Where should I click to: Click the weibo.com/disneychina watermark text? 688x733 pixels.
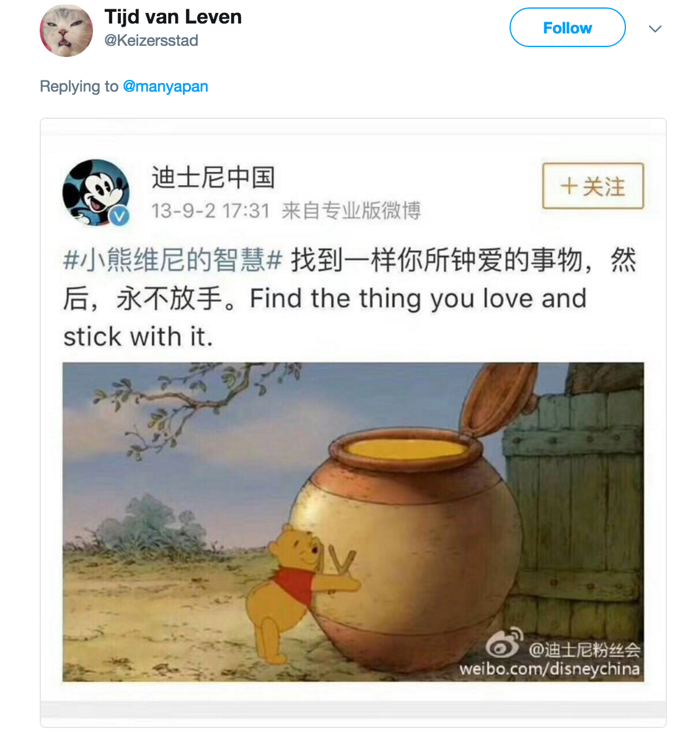tap(549, 669)
